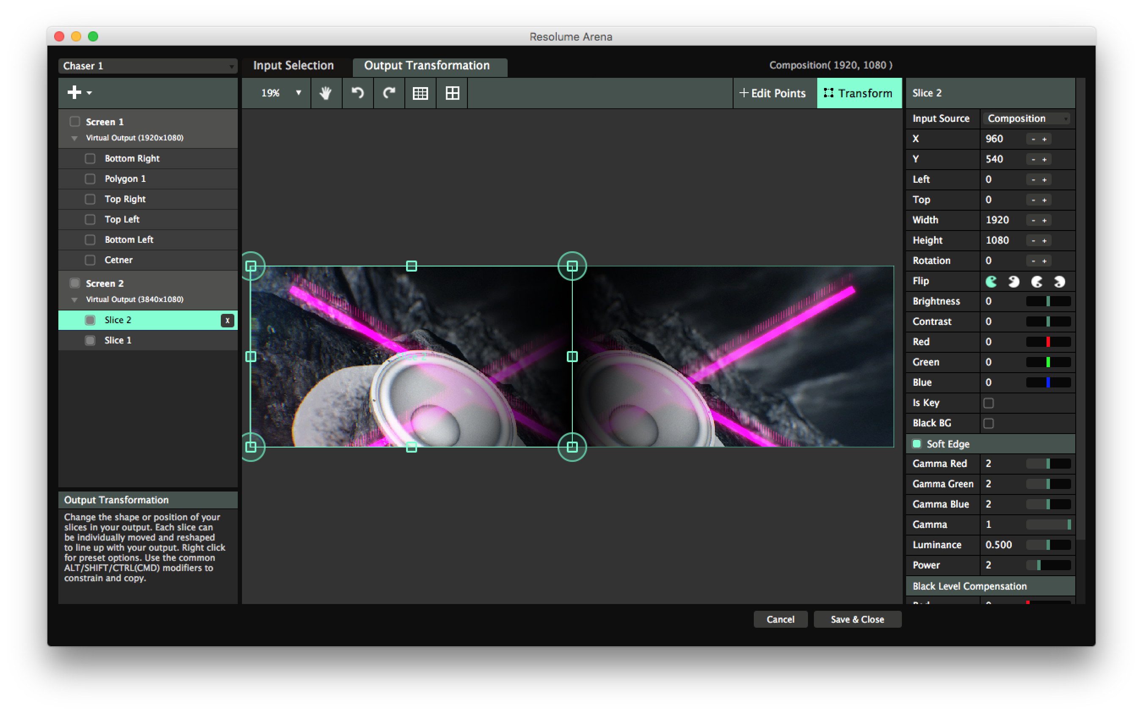Delete Slice 2 with its X icon

228,321
